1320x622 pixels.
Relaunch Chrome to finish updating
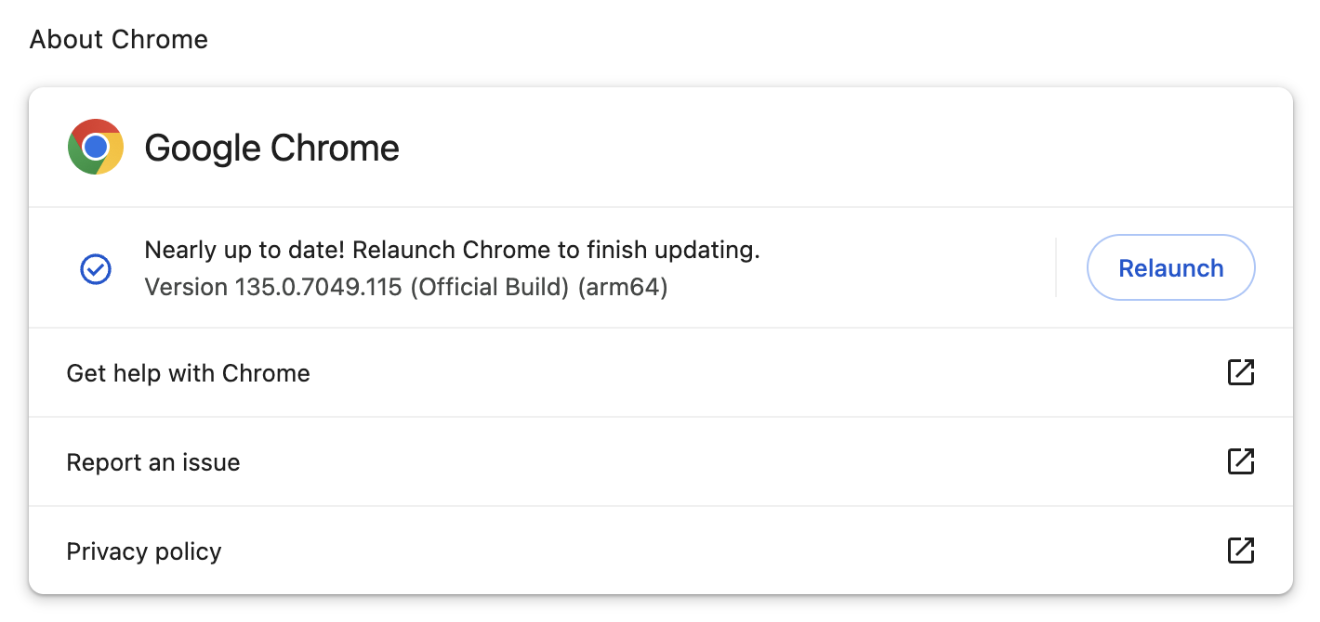coord(1170,267)
